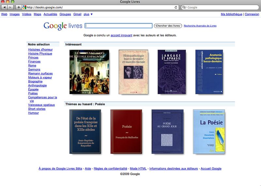Select the Biographie category

point(35,82)
